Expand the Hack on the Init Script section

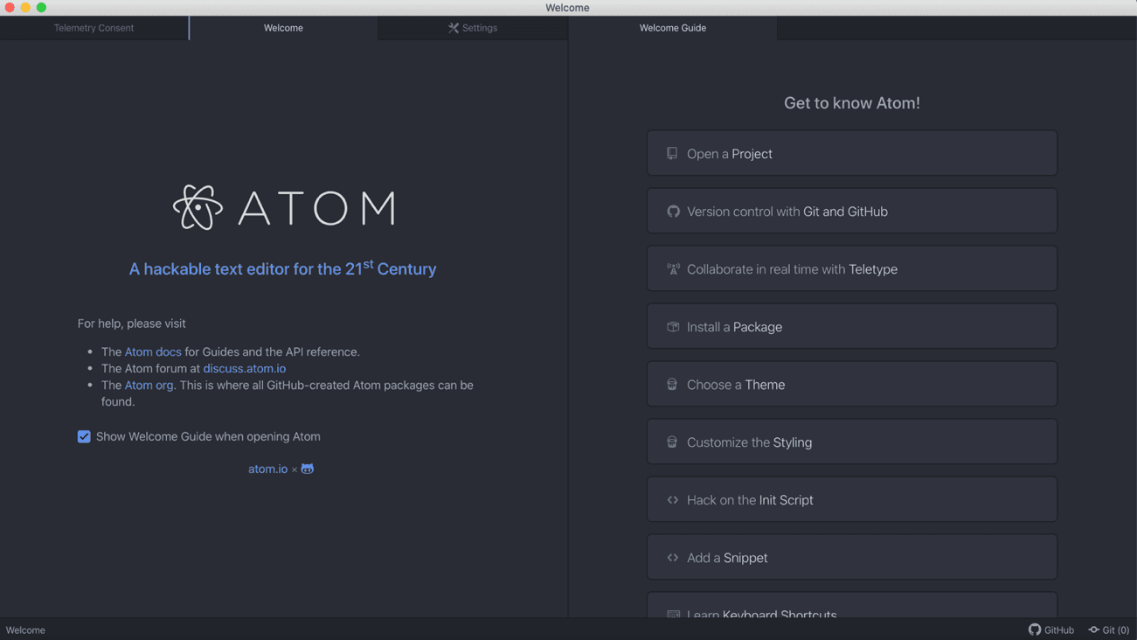coord(852,499)
